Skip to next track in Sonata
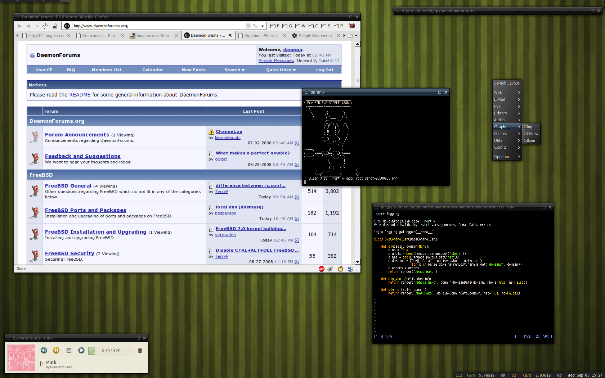The height and width of the screenshot is (378, 605). (x=81, y=350)
